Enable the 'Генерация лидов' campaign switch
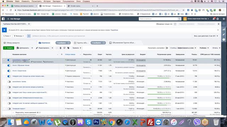Image resolution: width=227 pixels, height=127 pixels. click(9, 109)
